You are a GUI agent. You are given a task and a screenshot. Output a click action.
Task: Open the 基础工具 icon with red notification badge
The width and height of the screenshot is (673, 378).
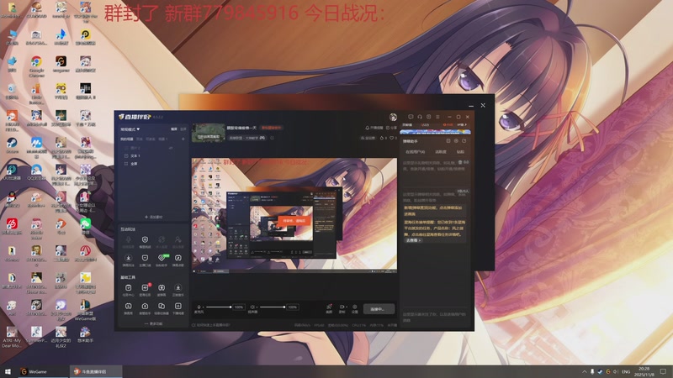pos(145,288)
